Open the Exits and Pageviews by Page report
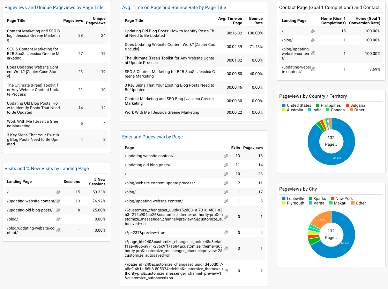The height and width of the screenshot is (289, 388). point(152,137)
